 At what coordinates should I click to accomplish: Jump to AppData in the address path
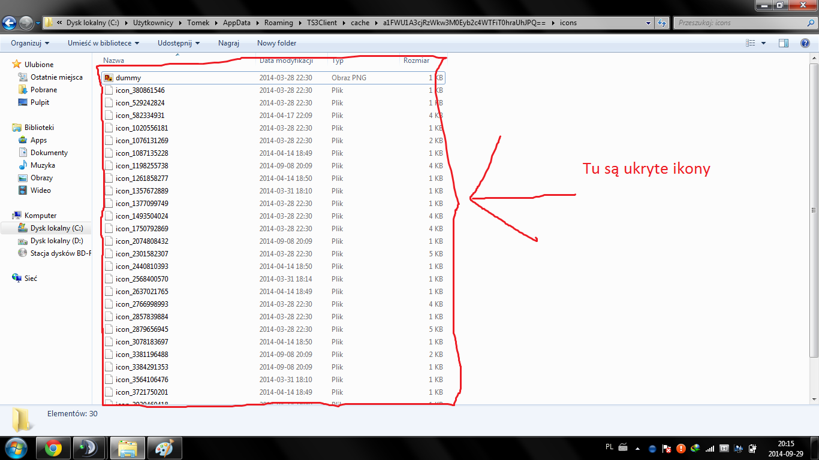(237, 23)
